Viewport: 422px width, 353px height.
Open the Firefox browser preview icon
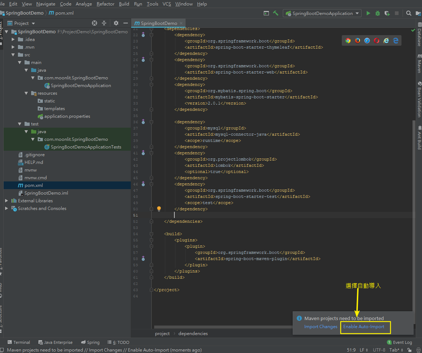358,41
